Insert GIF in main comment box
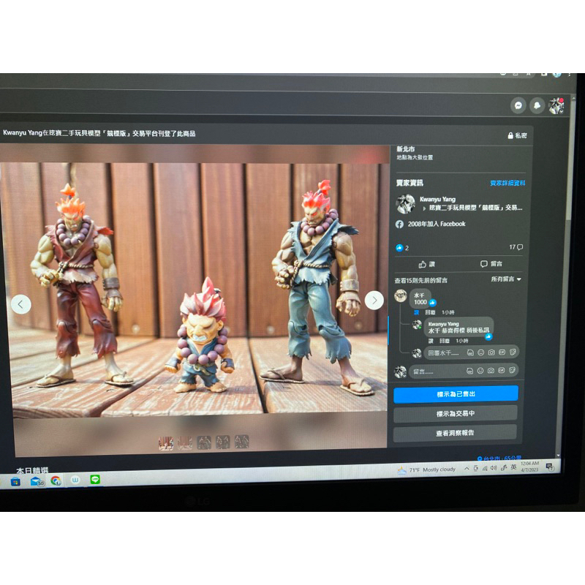Image resolution: width=585 pixels, height=585 pixels. [502, 371]
